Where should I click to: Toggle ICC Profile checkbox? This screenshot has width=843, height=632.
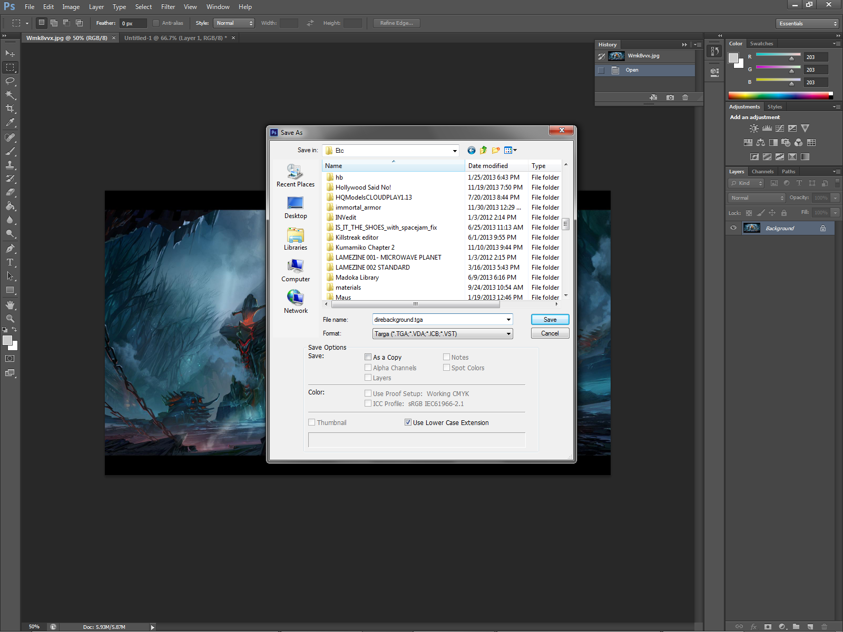(368, 403)
